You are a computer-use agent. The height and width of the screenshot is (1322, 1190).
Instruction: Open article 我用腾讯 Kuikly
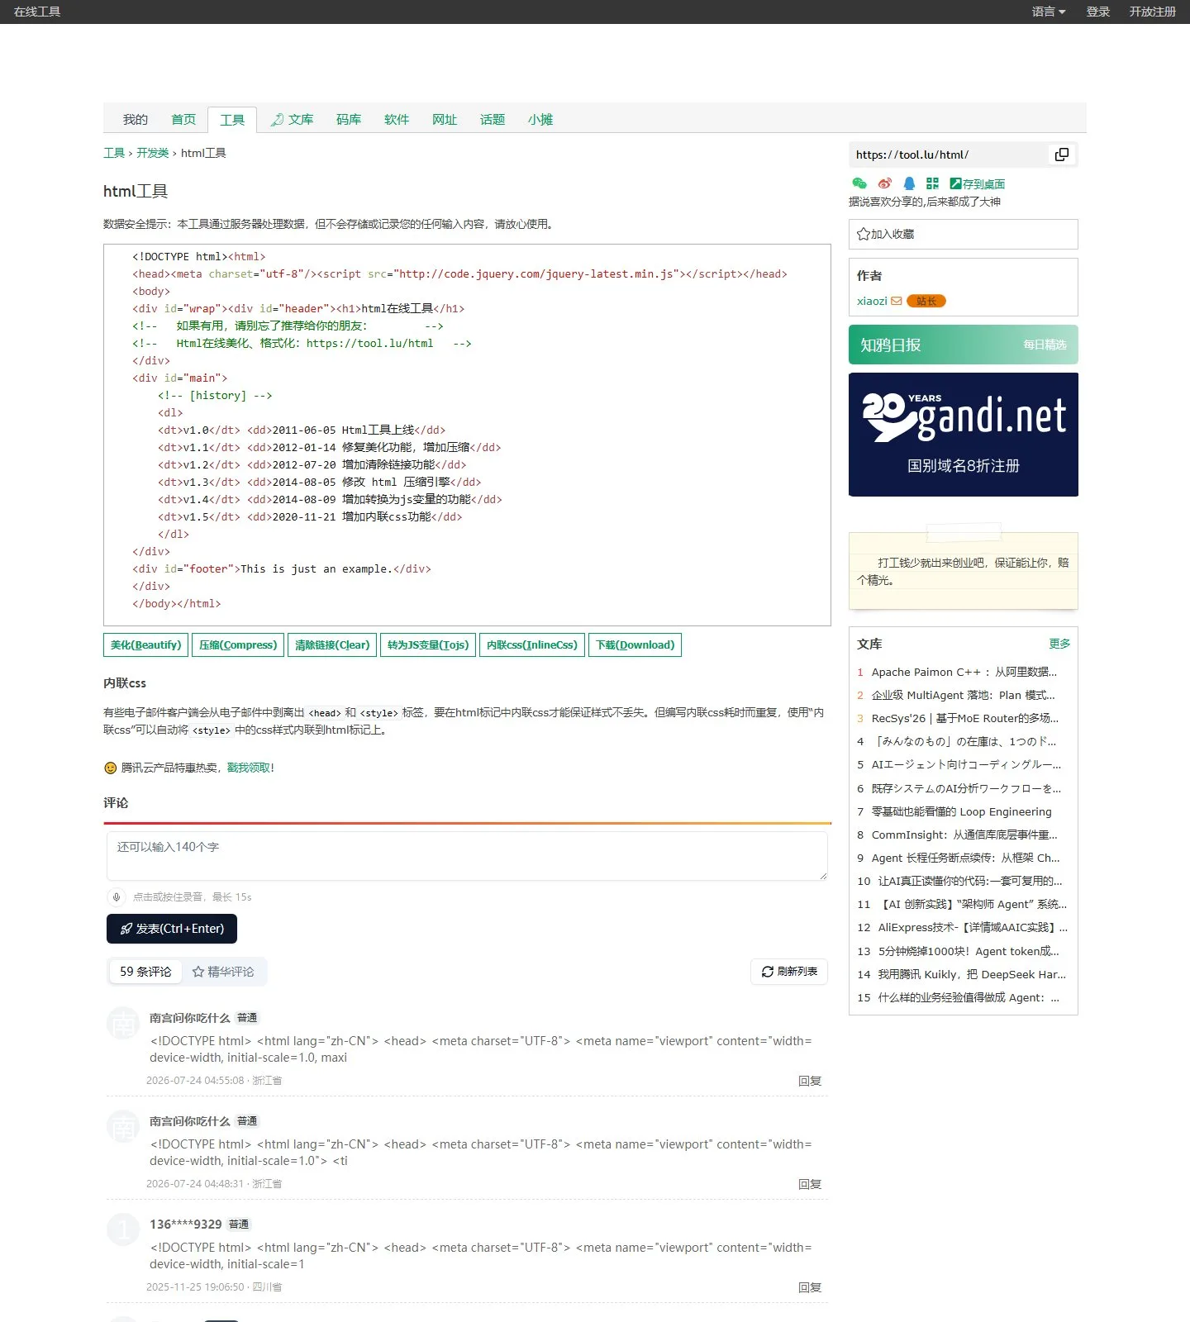coord(972,974)
